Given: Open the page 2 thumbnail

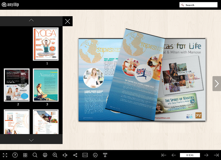Looking at the screenshot, I should click(x=17, y=85).
